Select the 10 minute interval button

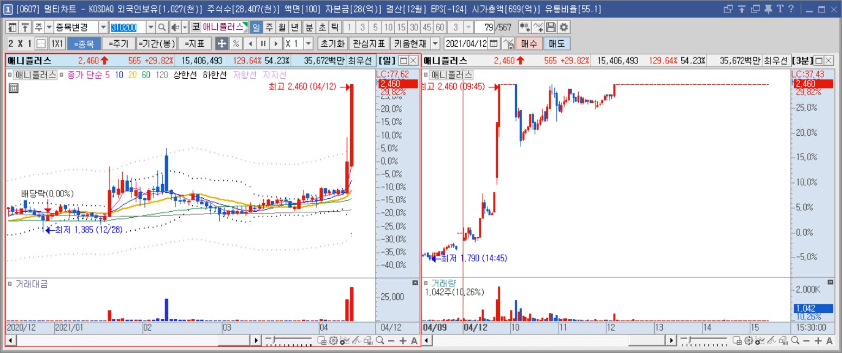pyautogui.click(x=388, y=27)
